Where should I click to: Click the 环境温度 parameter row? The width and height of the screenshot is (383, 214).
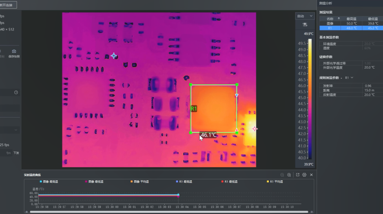tap(351, 44)
